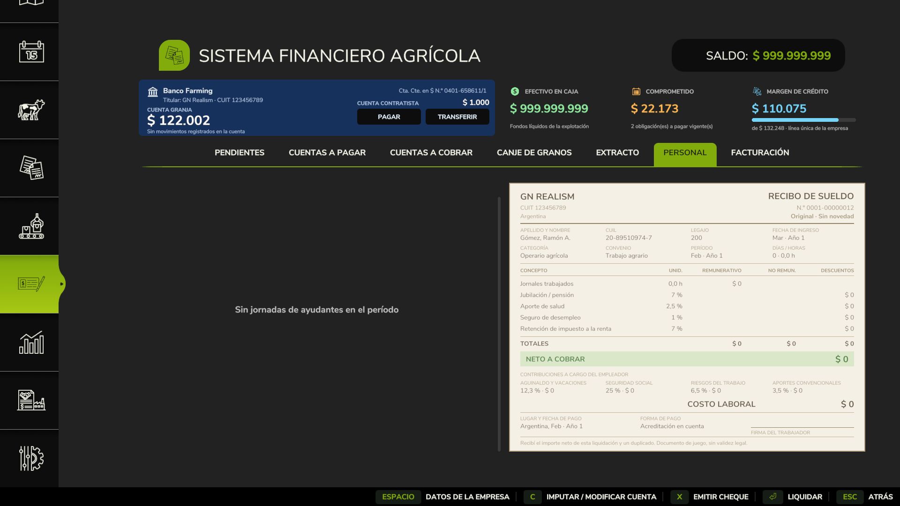Open the production conveyor sidebar icon
This screenshot has width=900, height=506.
[31, 226]
